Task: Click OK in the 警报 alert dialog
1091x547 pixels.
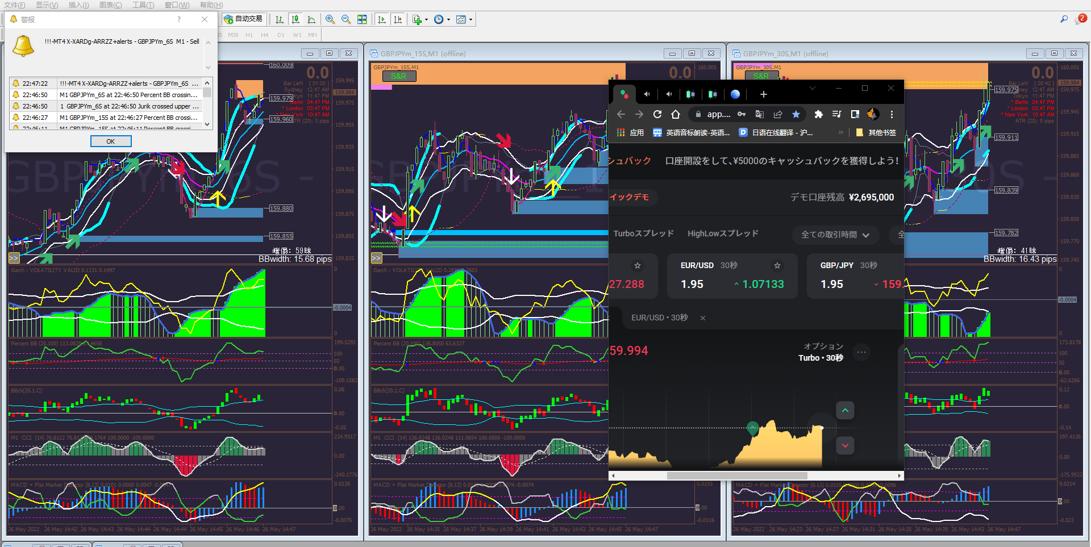Action: coord(111,141)
